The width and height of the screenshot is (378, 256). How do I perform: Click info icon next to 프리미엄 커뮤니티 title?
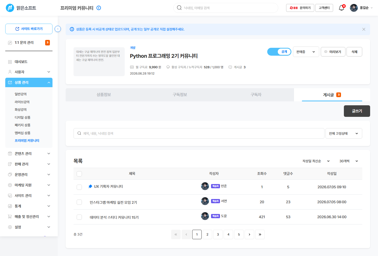pyautogui.click(x=99, y=8)
